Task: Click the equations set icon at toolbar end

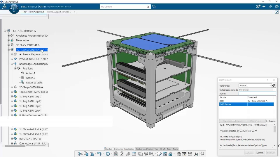Action: pyautogui.click(x=202, y=154)
